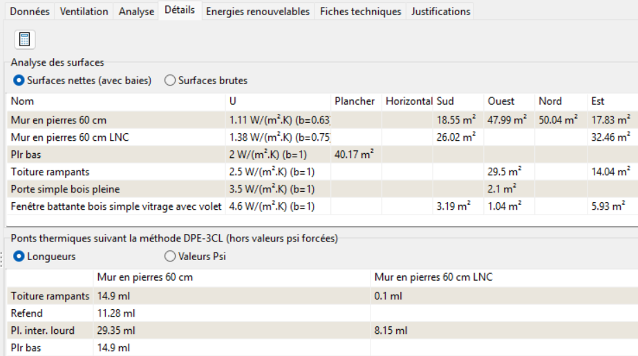Click the 40.17 m² Plancher cell
The image size is (638, 356).
pyautogui.click(x=354, y=155)
